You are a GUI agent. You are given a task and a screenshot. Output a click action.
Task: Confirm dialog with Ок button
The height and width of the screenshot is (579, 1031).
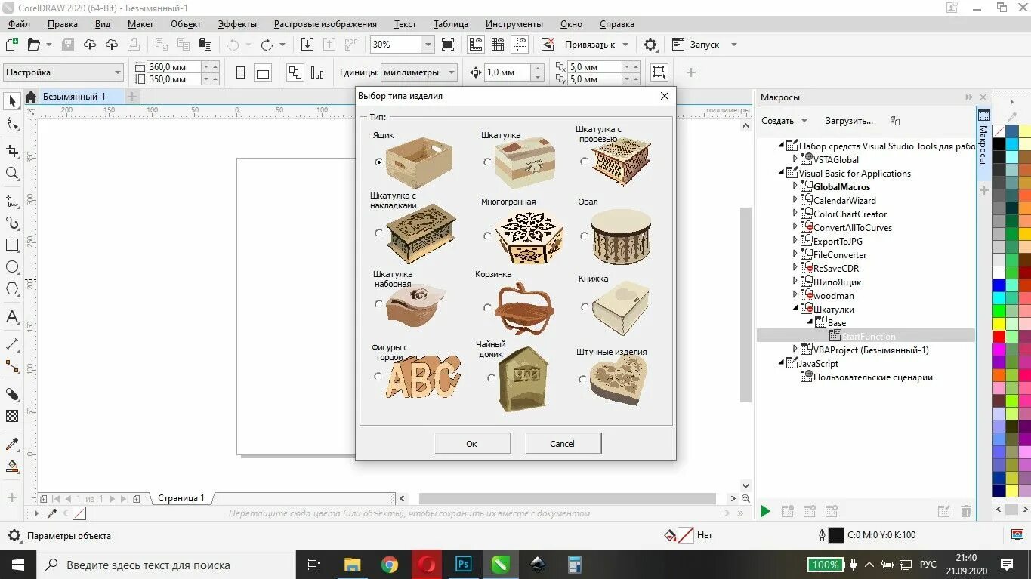pyautogui.click(x=472, y=444)
